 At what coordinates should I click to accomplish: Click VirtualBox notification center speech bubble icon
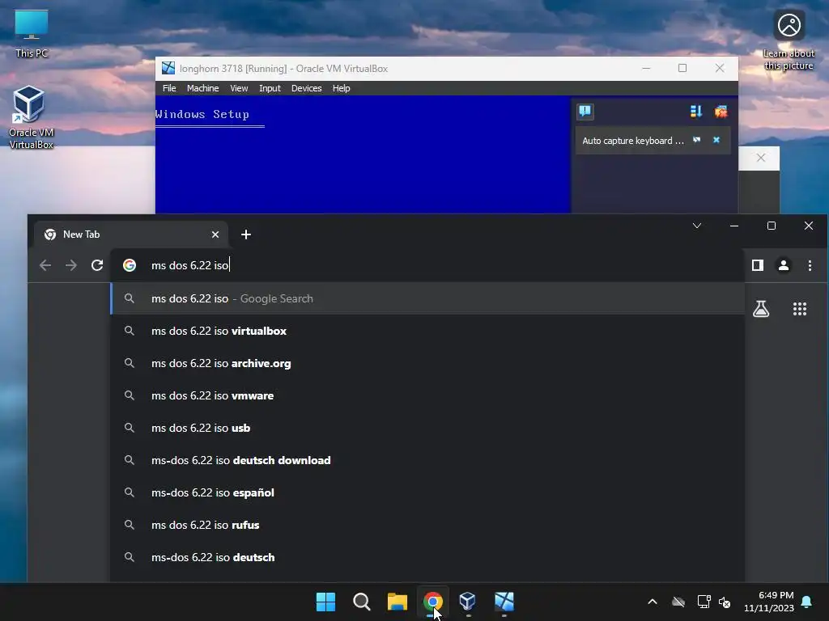point(585,112)
